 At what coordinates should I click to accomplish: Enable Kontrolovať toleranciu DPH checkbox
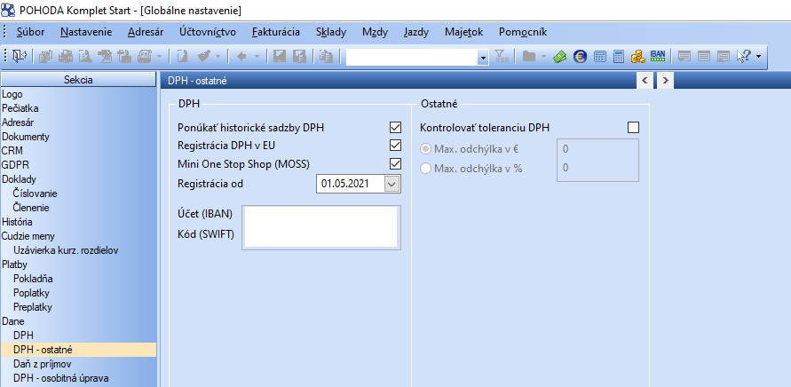point(633,127)
